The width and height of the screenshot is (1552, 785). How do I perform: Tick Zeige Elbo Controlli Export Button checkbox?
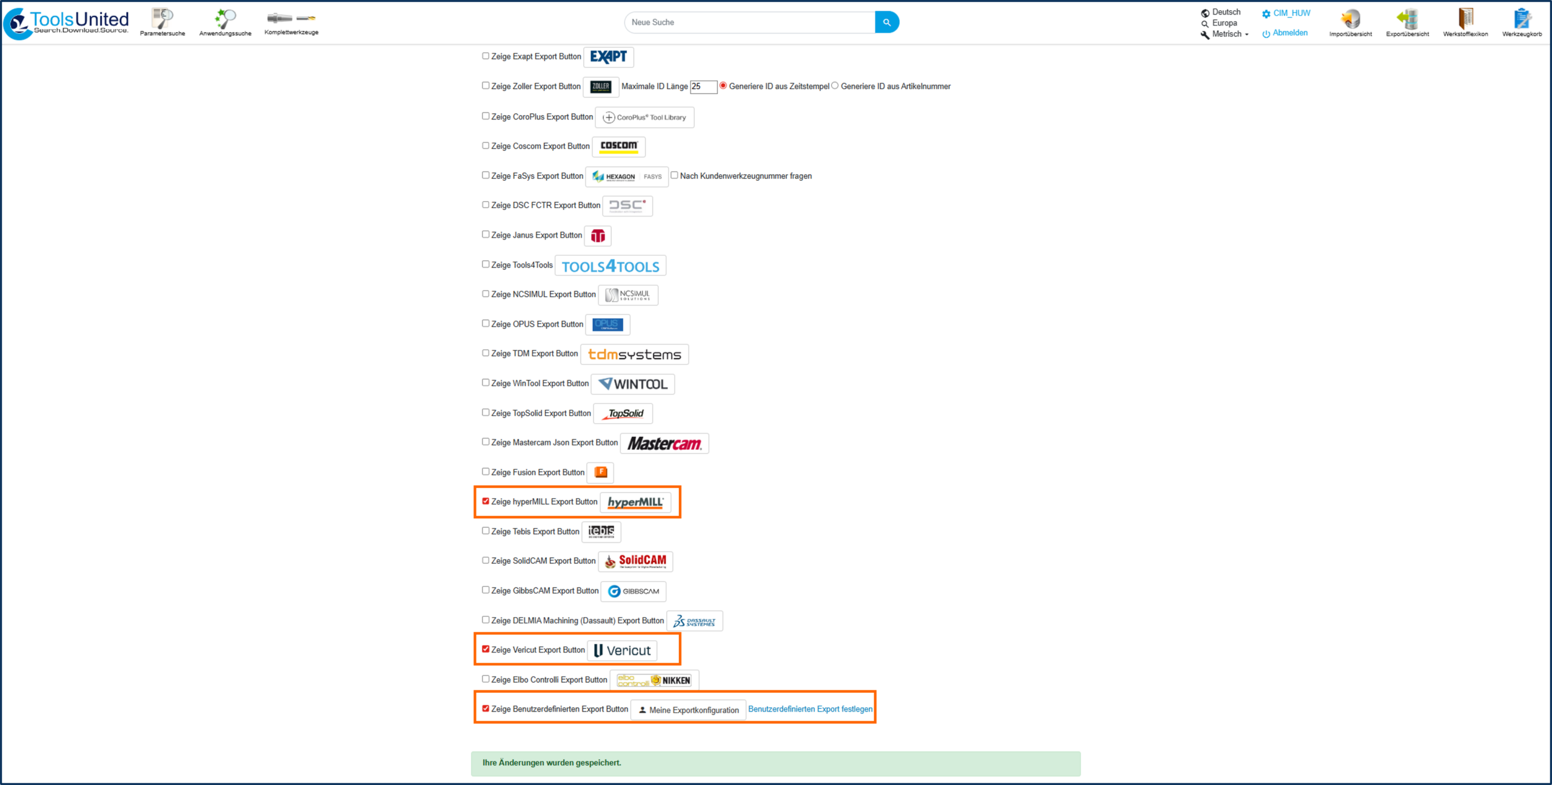click(486, 679)
